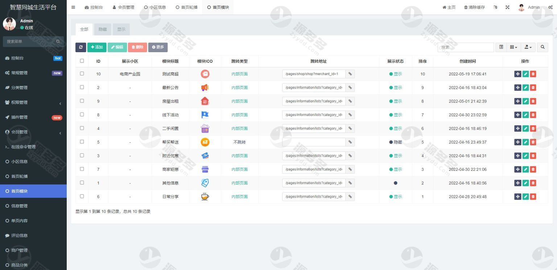Select the checkbox for 帮买帮送 row
This screenshot has width=557, height=270.
(82, 142)
